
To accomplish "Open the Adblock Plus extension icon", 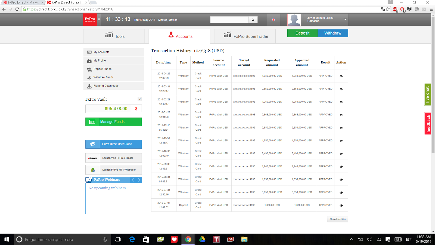I will pyautogui.click(x=395, y=10).
